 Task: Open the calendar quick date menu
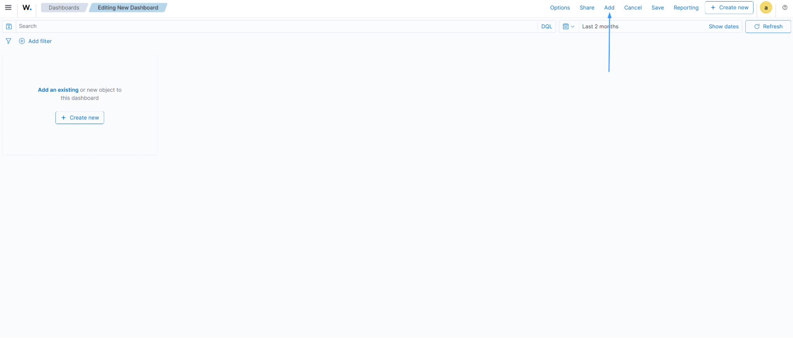point(568,27)
